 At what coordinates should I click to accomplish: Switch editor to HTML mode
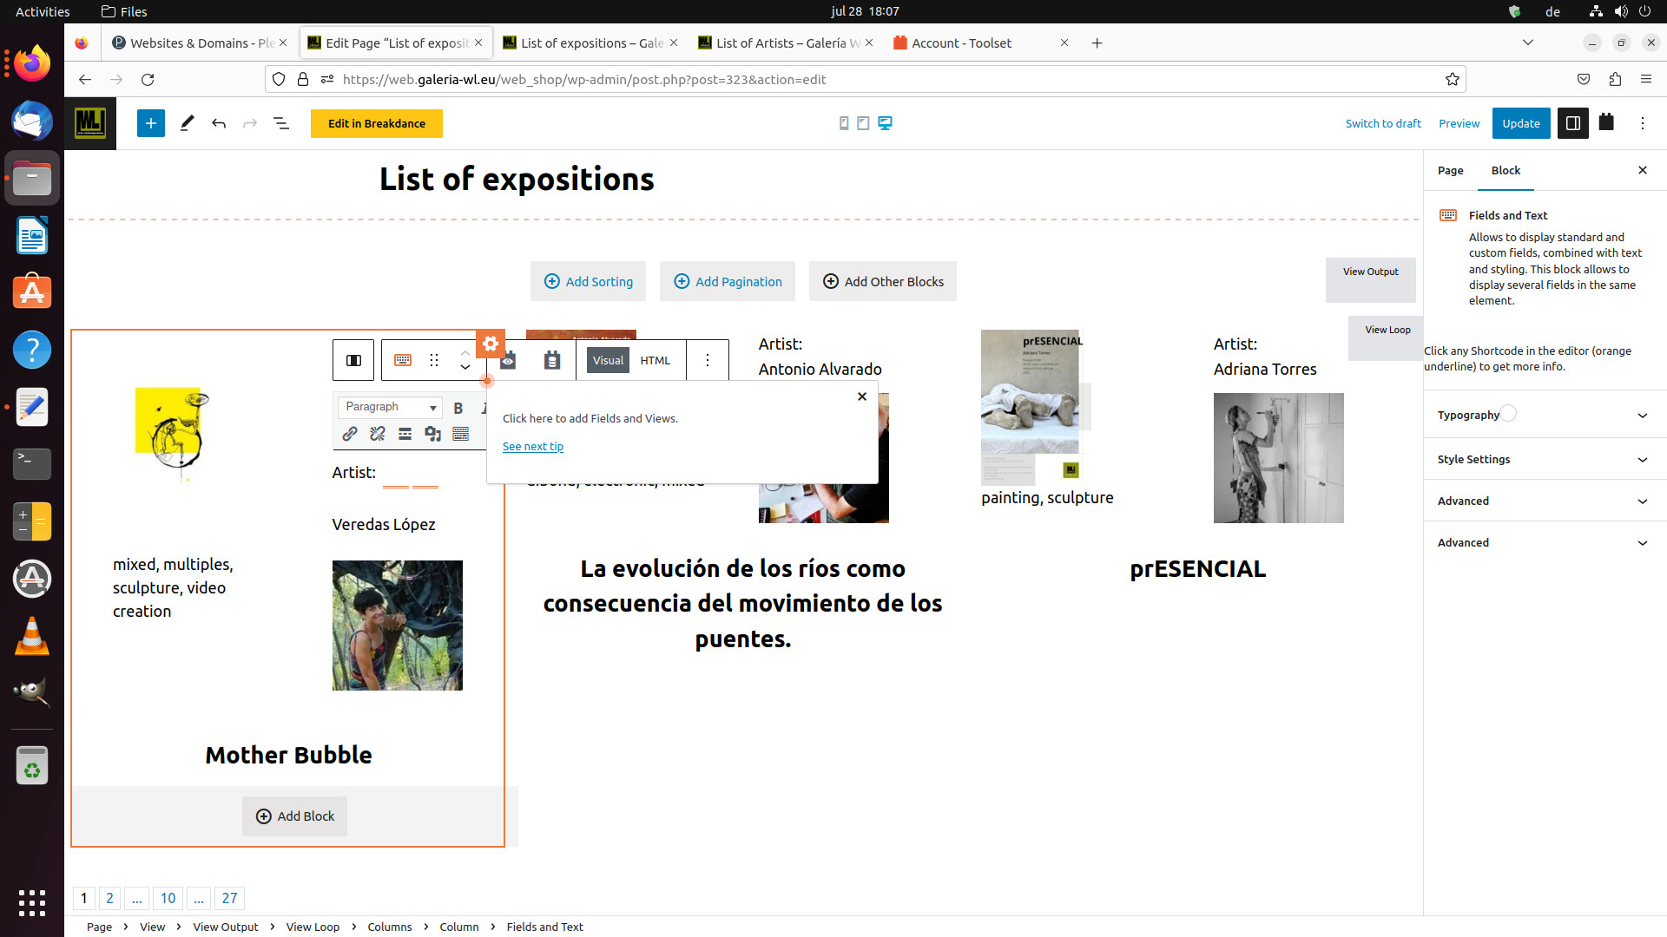[x=656, y=360]
